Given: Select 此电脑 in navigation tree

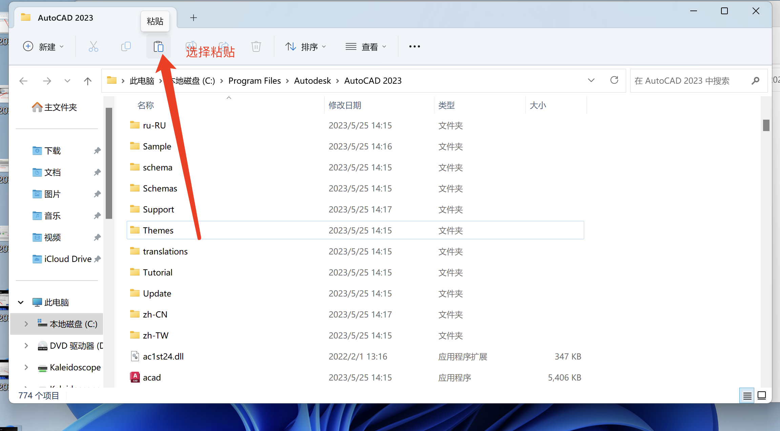Looking at the screenshot, I should (51, 302).
